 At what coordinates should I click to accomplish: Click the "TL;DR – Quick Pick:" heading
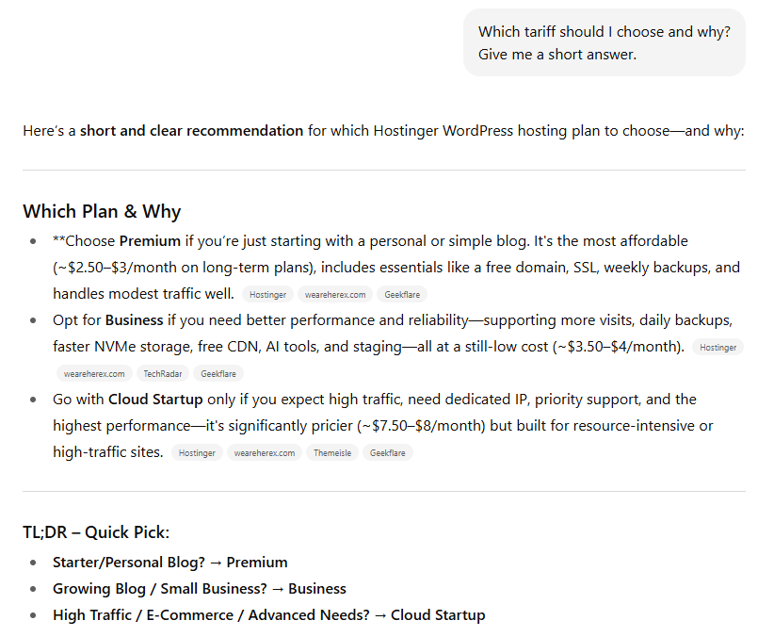click(x=96, y=532)
